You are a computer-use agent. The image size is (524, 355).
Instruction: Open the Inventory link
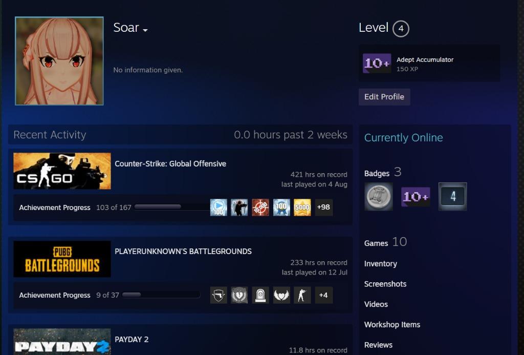pyautogui.click(x=381, y=264)
